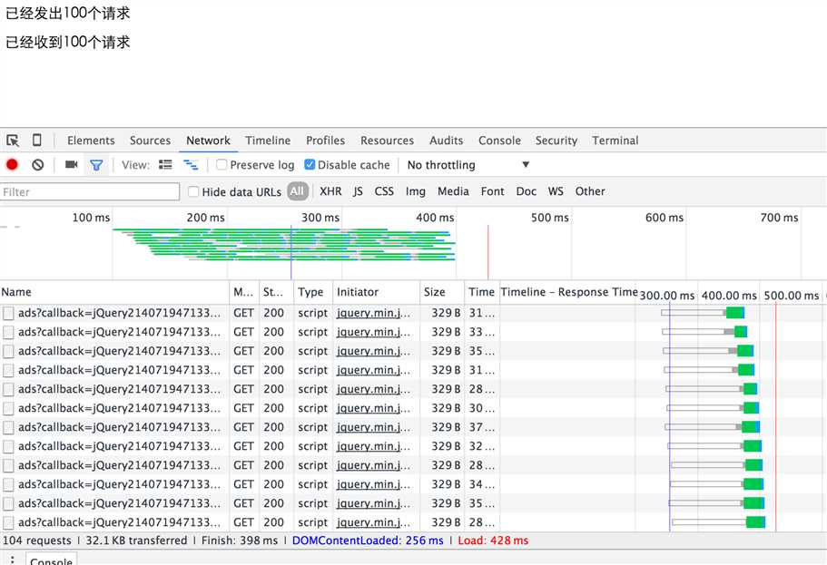The height and width of the screenshot is (565, 827).
Task: Sort by the status St... column header
Action: click(x=276, y=292)
